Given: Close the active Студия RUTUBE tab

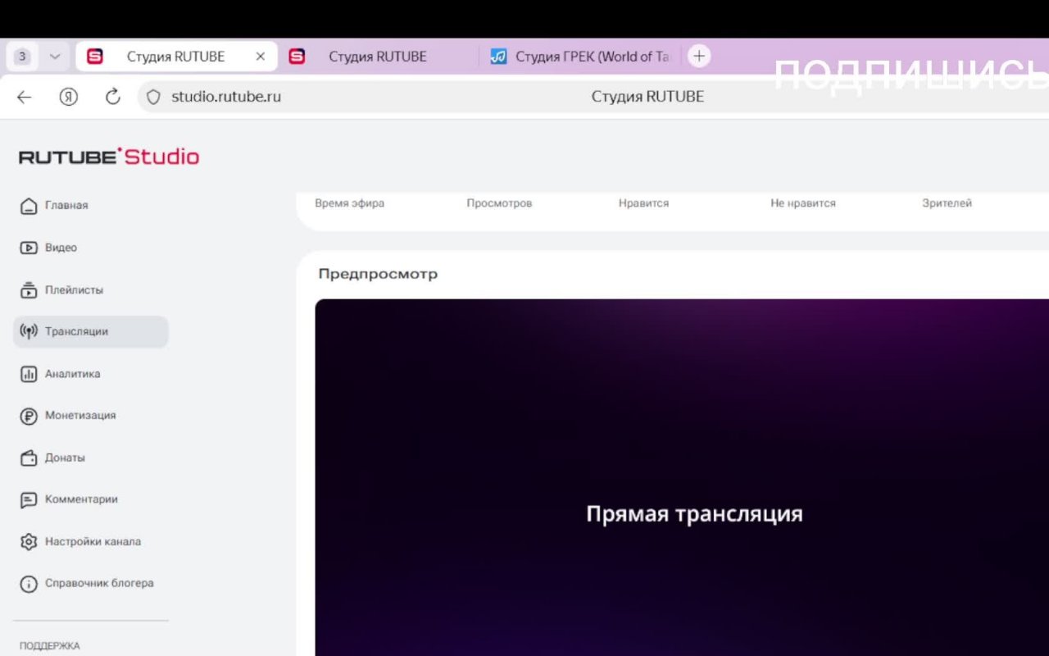Looking at the screenshot, I should pyautogui.click(x=261, y=57).
